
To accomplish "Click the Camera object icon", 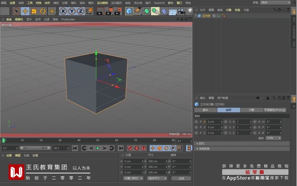I will (181, 11).
